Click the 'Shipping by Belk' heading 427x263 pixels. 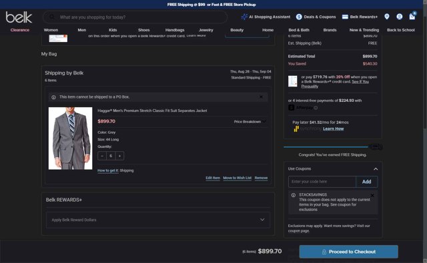[x=64, y=73]
